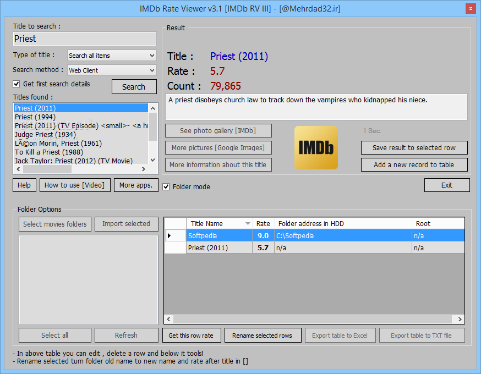Click Folder address in HDD column header
The image size is (481, 374).
pyautogui.click(x=343, y=223)
